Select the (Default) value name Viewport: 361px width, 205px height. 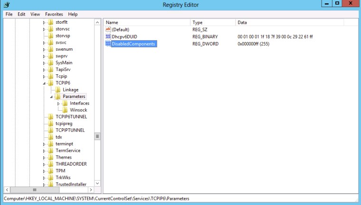click(120, 29)
